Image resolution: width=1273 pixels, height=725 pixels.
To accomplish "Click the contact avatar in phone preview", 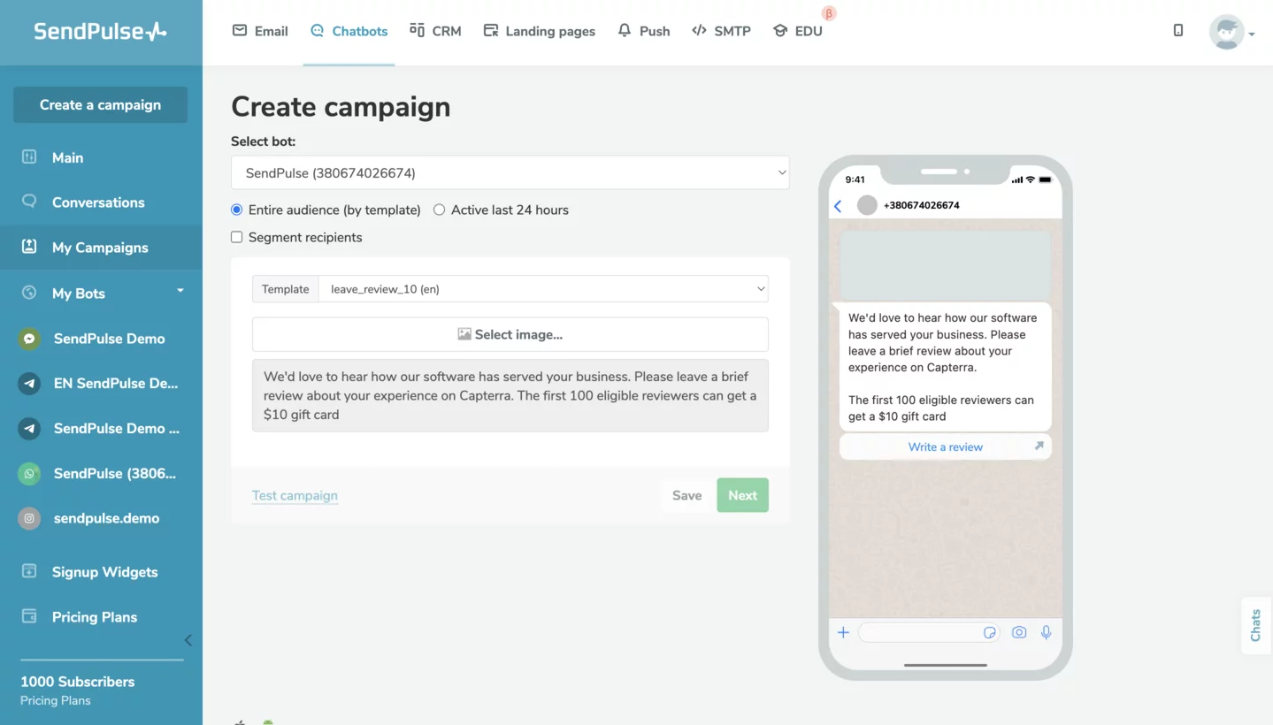I will click(x=867, y=205).
